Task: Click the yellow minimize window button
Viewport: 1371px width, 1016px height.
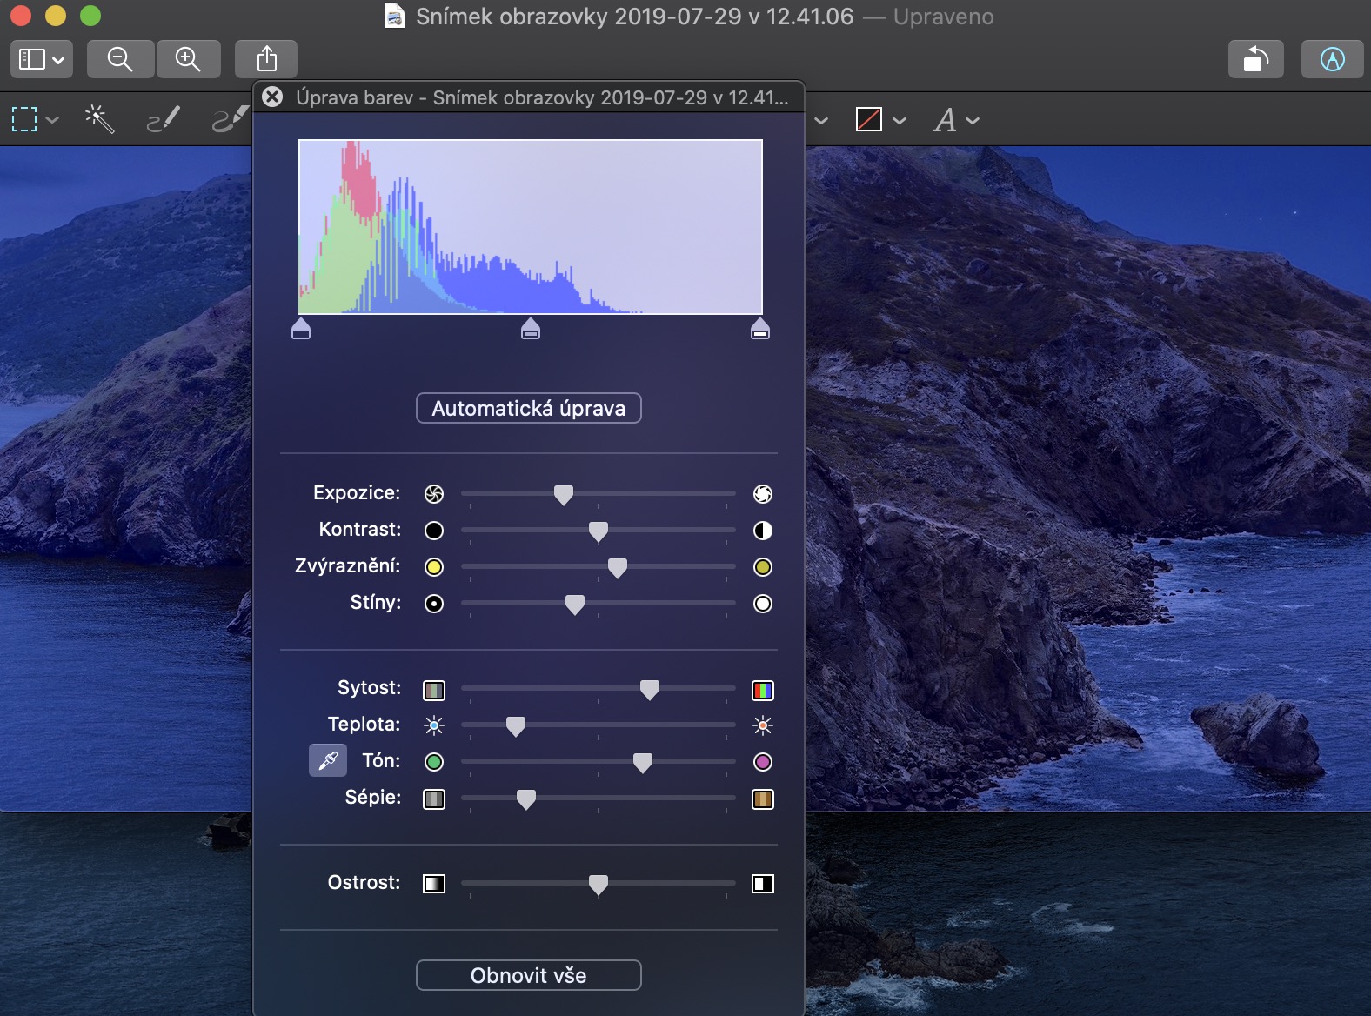Action: click(56, 16)
